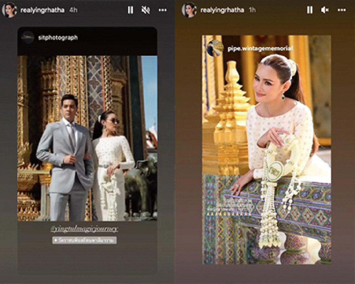Open three-dot menu on the right story
The width and height of the screenshot is (355, 284).
pos(342,10)
